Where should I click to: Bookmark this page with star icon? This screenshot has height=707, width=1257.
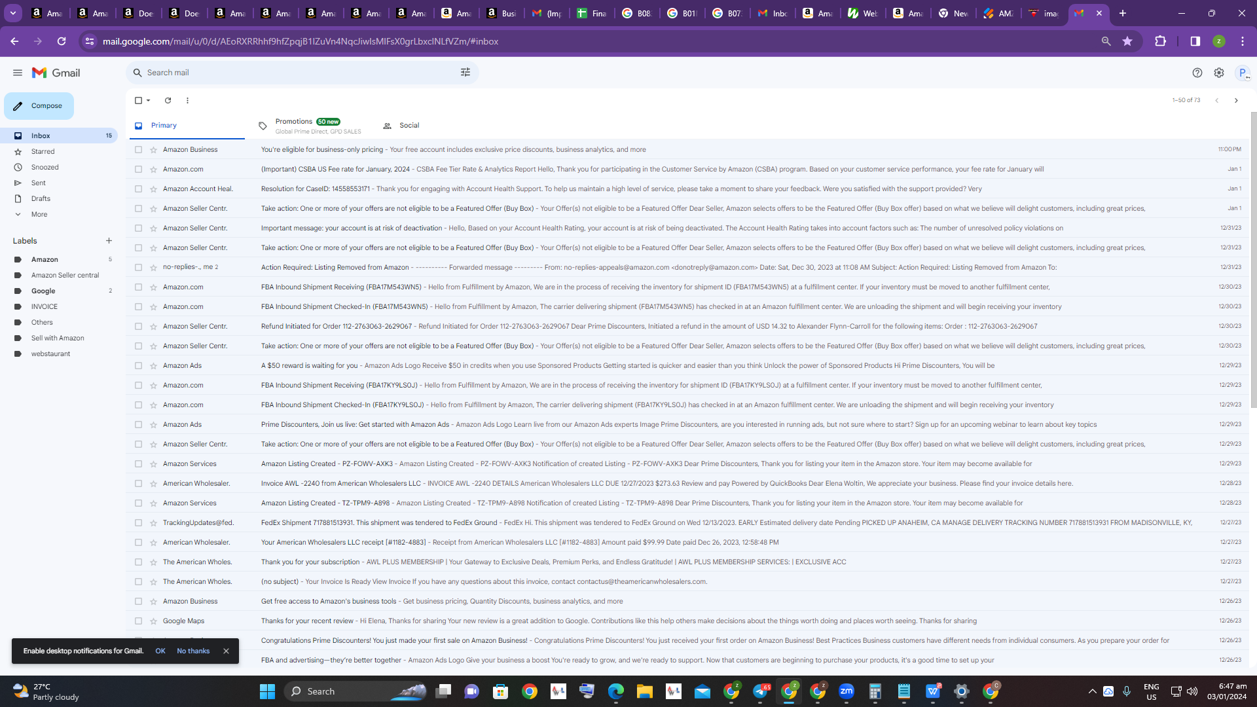coord(1127,41)
